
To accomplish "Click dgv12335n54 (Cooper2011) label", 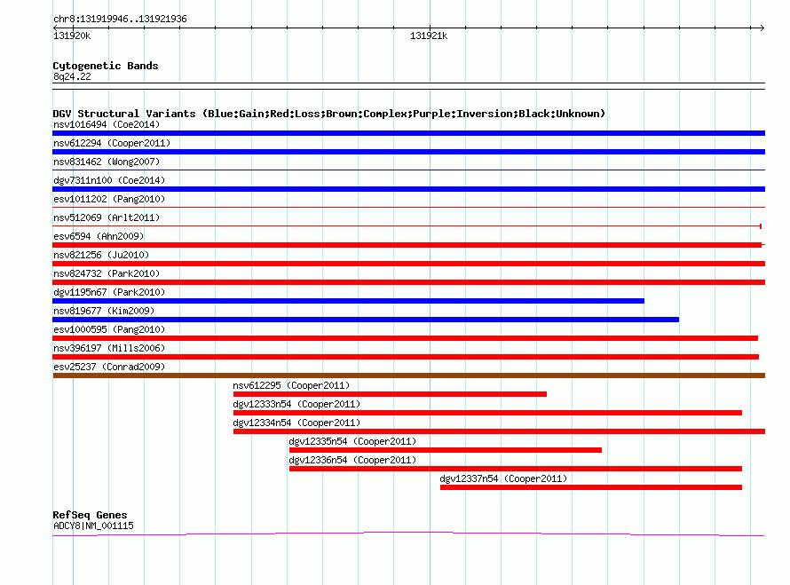I will click(x=352, y=441).
